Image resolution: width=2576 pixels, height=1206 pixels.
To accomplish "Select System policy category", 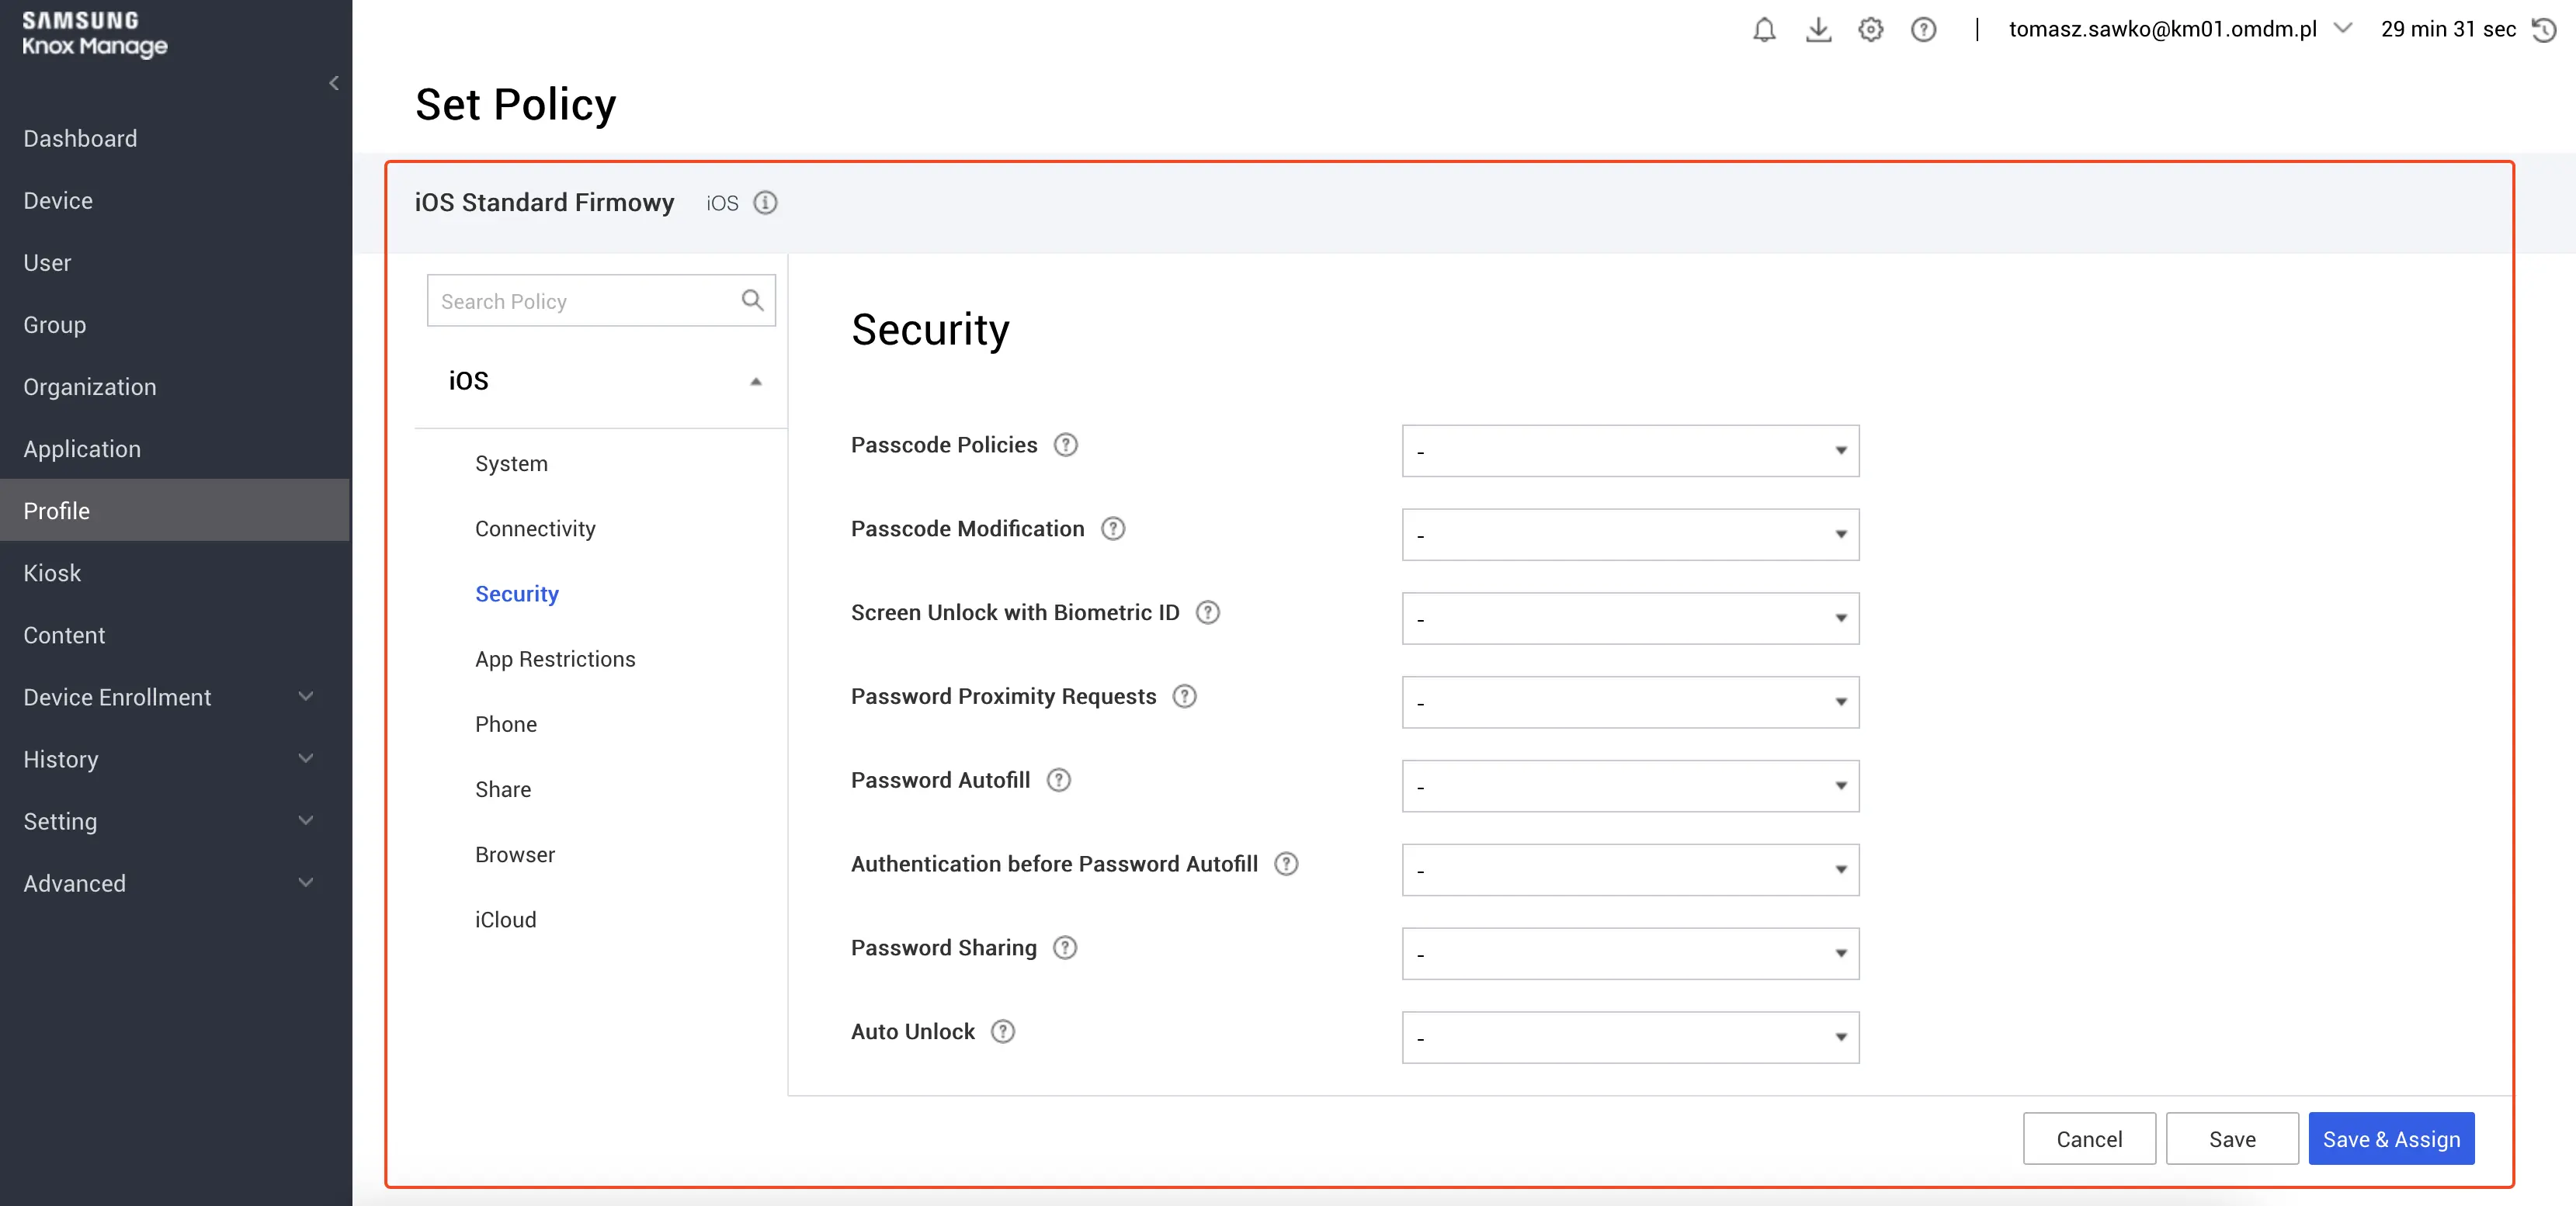I will (x=511, y=463).
